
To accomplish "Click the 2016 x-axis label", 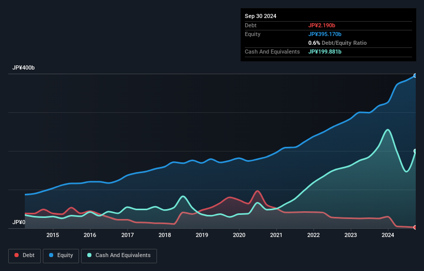I will point(90,235).
